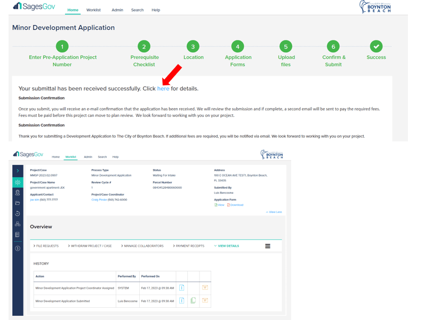This screenshot has height=320, width=433.
Task: Click the blue "here" link for details
Action: pyautogui.click(x=163, y=89)
